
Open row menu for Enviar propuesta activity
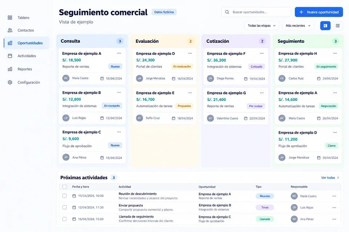[x=334, y=208]
